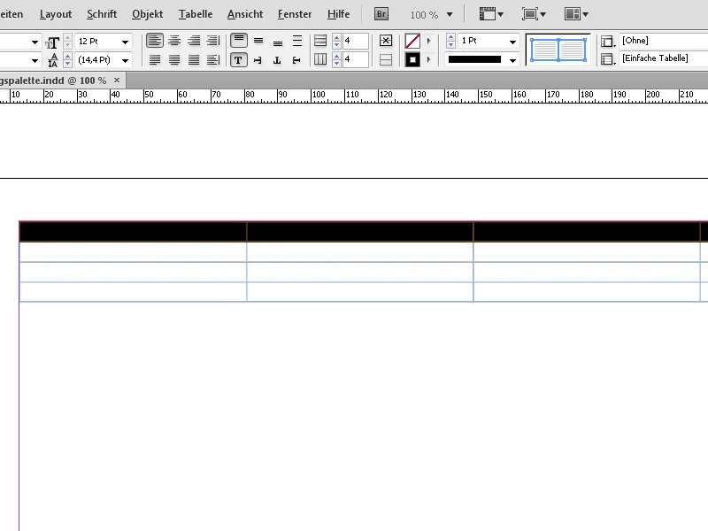
Task: Edit the number of rows field
Action: pos(356,41)
